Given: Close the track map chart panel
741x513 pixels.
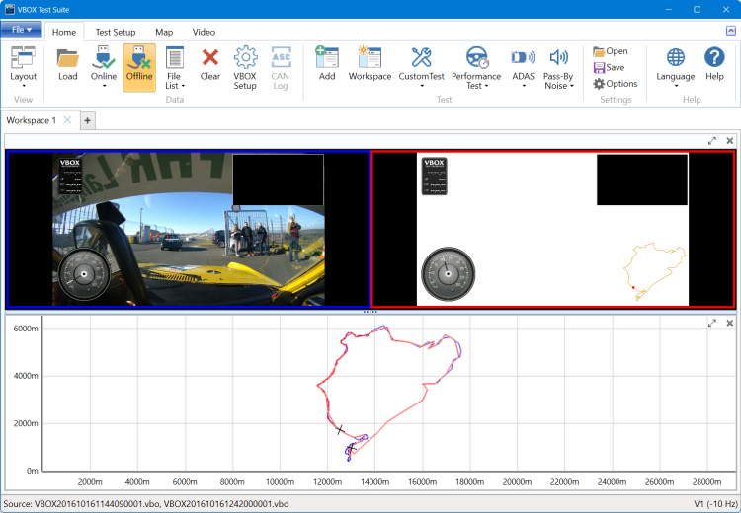Looking at the screenshot, I should pos(730,323).
